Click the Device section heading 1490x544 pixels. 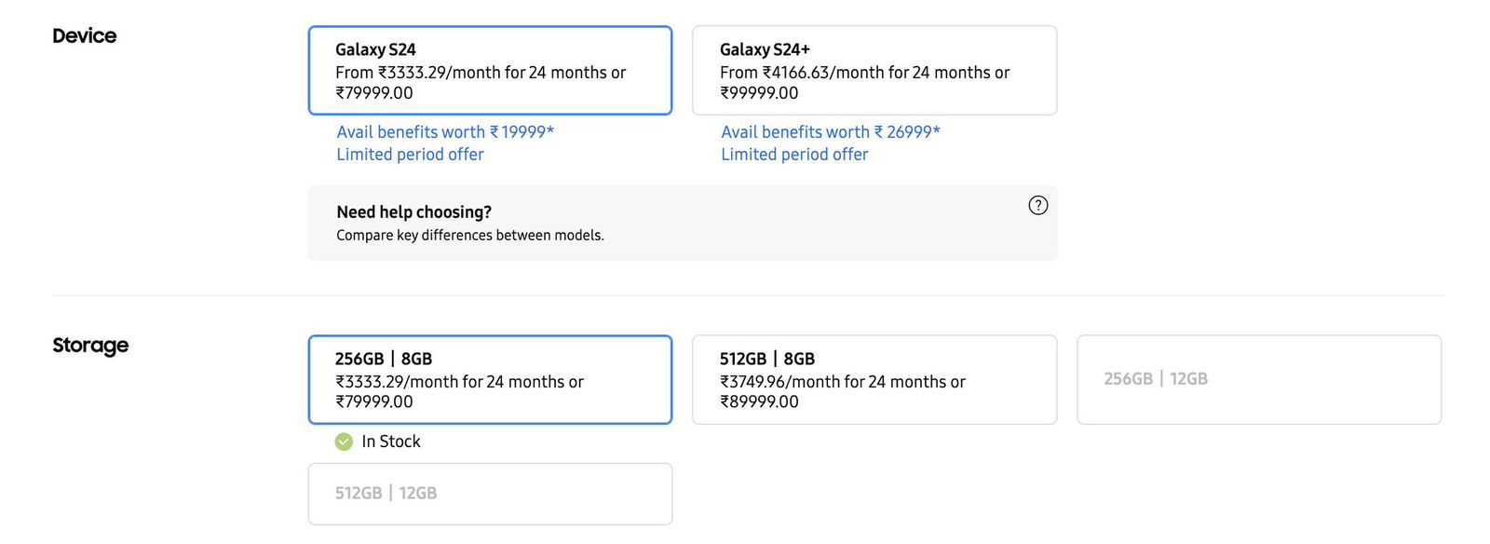(x=85, y=36)
